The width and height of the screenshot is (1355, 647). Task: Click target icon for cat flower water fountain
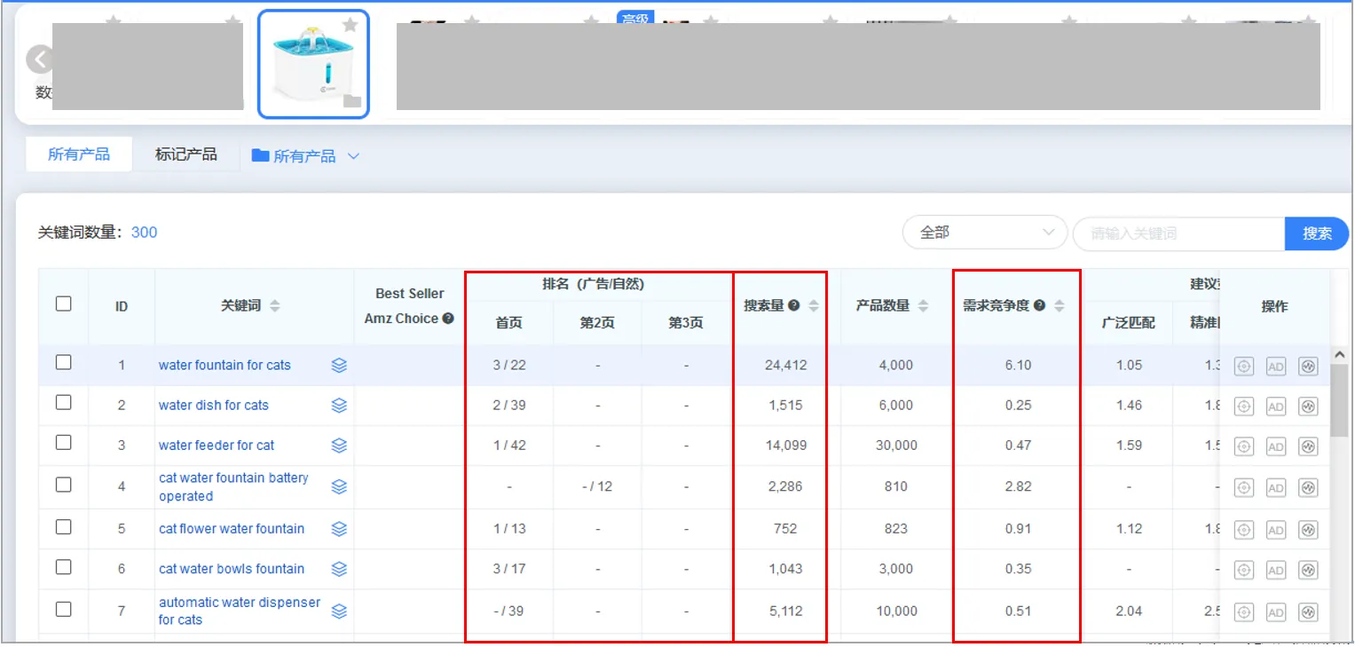coord(1244,529)
